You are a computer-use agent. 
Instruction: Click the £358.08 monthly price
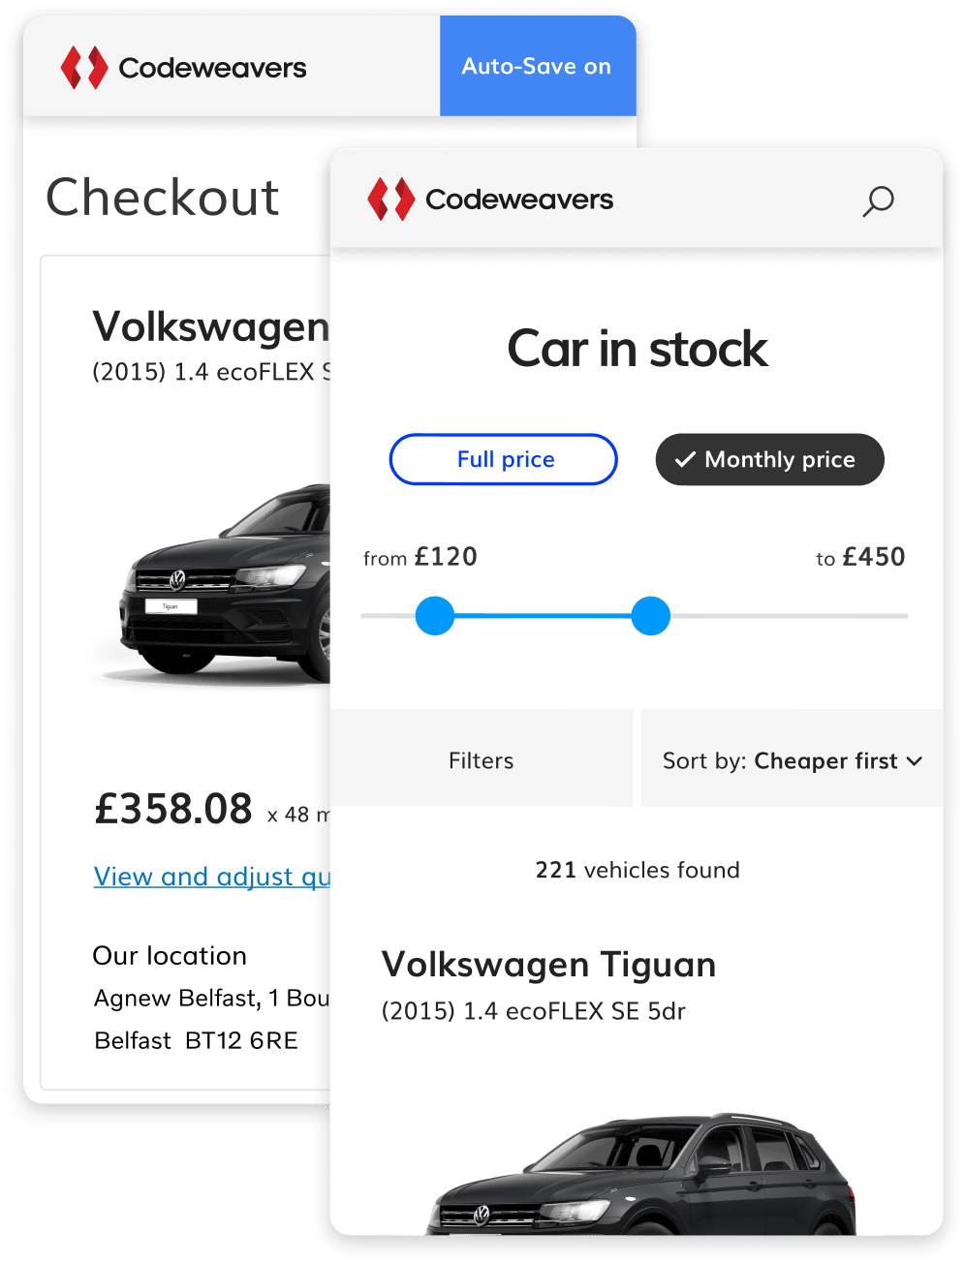(x=173, y=809)
